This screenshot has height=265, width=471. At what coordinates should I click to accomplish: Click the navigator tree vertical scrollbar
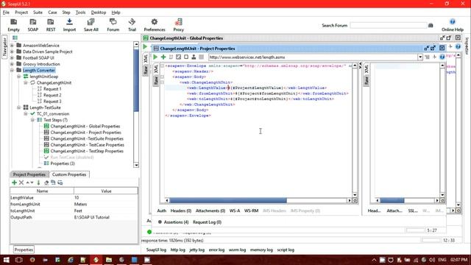(136, 104)
